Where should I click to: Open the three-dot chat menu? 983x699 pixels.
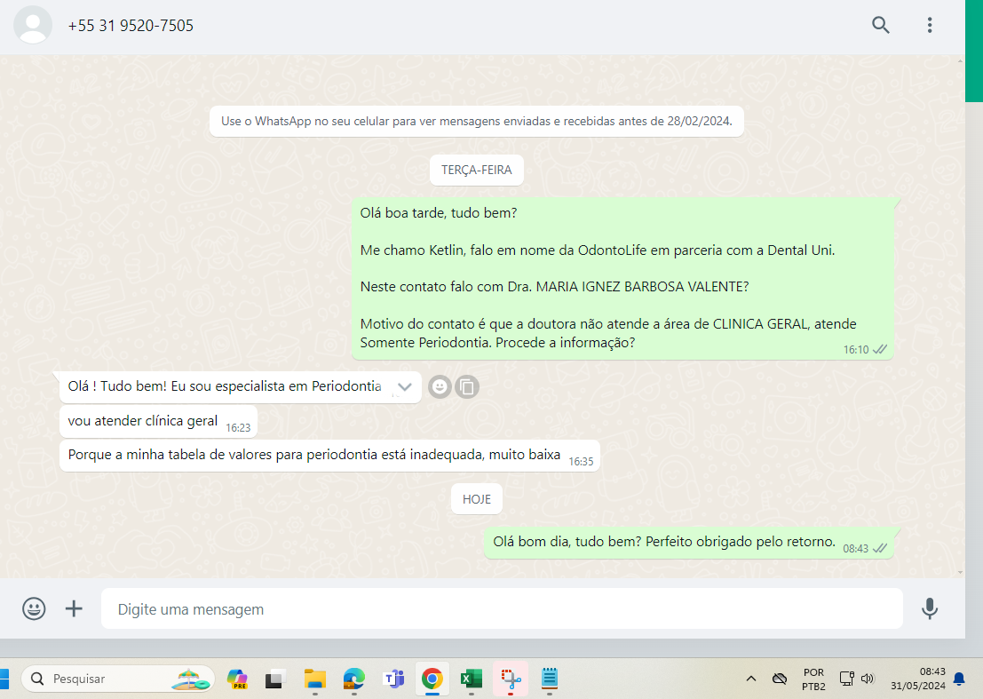click(x=930, y=25)
